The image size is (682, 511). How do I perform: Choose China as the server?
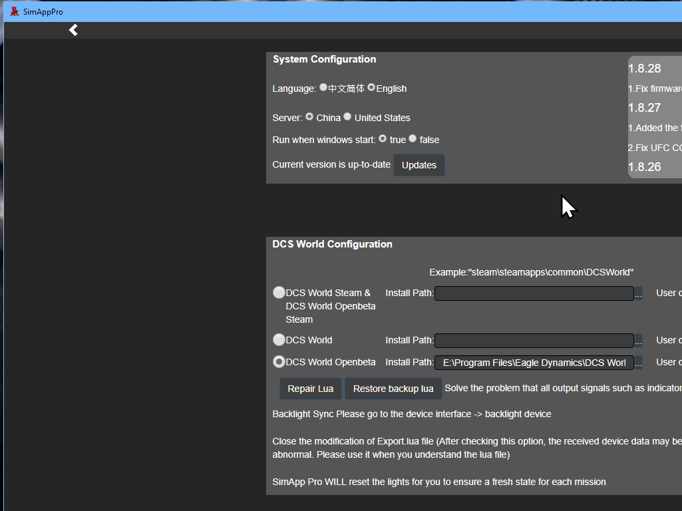point(309,116)
